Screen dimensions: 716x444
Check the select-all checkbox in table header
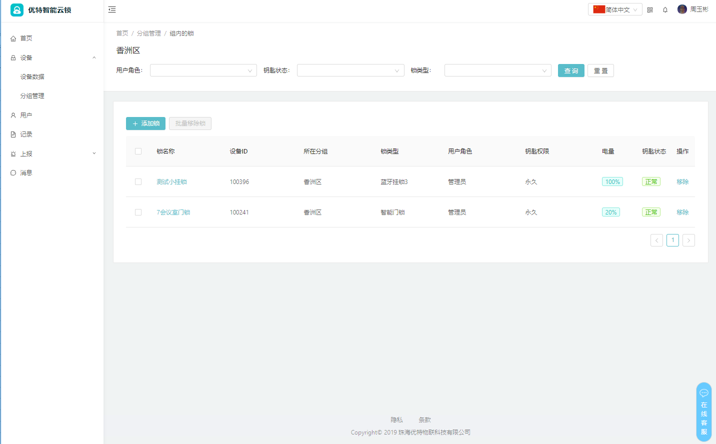click(x=138, y=151)
